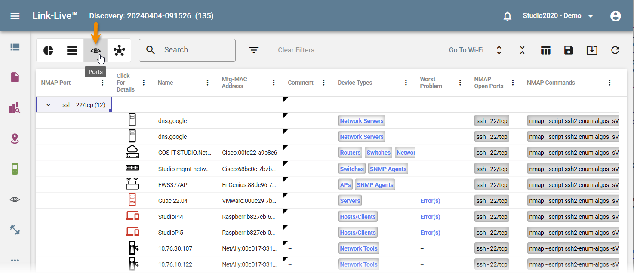This screenshot has width=634, height=273.
Task: Open details icon for StudioPi5
Action: (132, 232)
